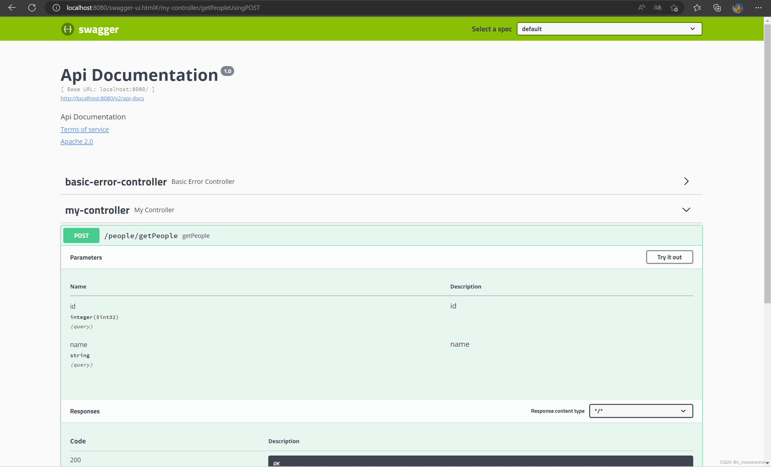This screenshot has height=467, width=771.
Task: Collapse the my-controller section
Action: (x=686, y=210)
